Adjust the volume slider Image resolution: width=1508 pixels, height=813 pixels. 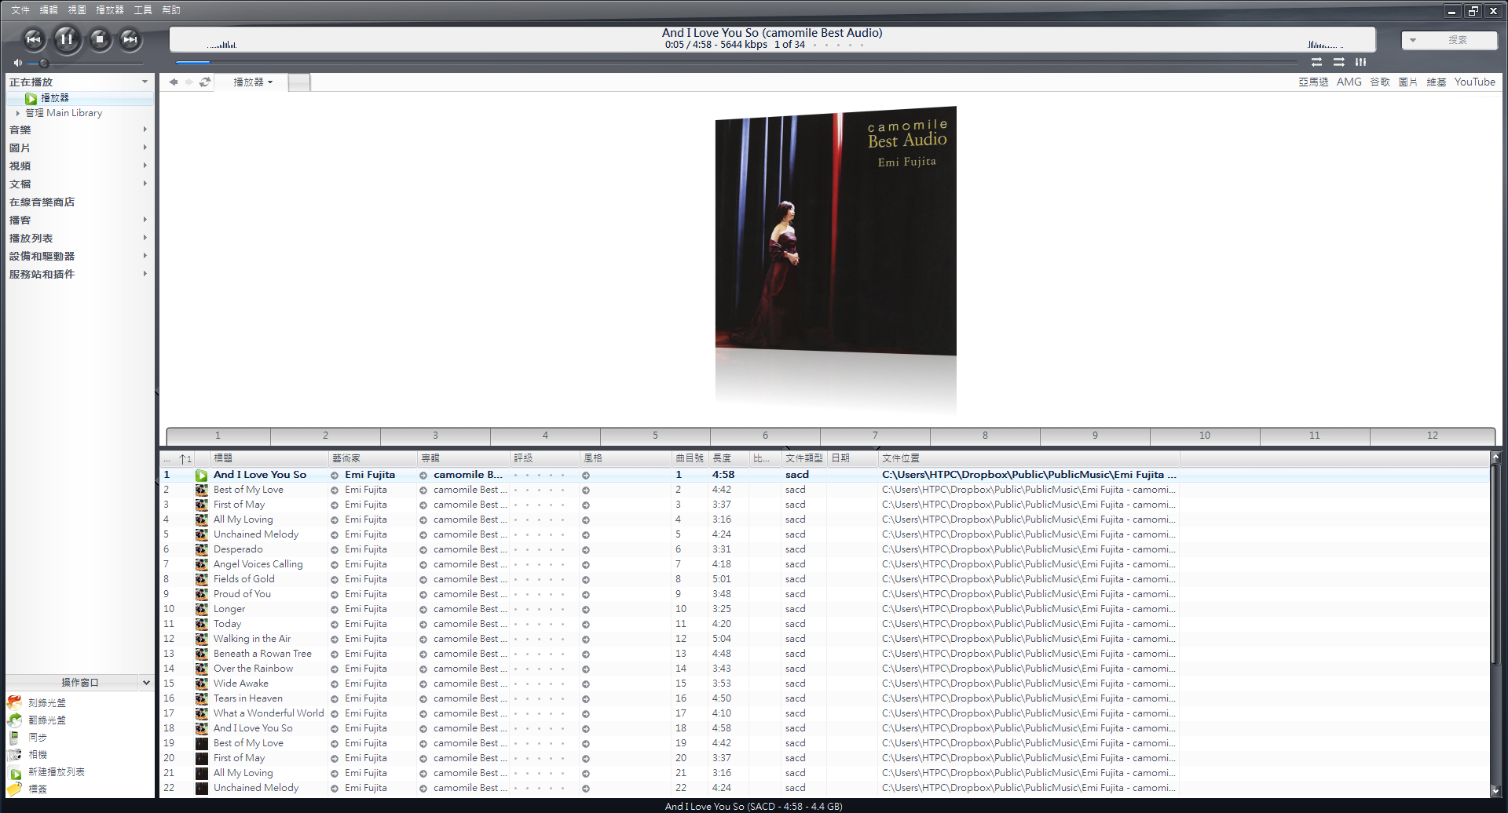click(x=44, y=63)
